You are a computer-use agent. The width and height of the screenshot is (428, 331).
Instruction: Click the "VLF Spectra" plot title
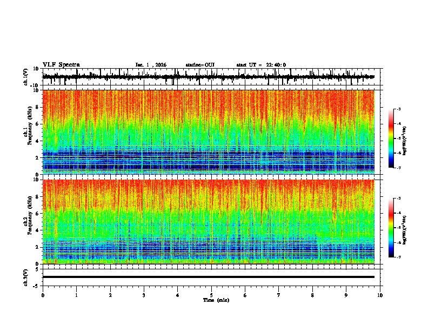pos(61,64)
